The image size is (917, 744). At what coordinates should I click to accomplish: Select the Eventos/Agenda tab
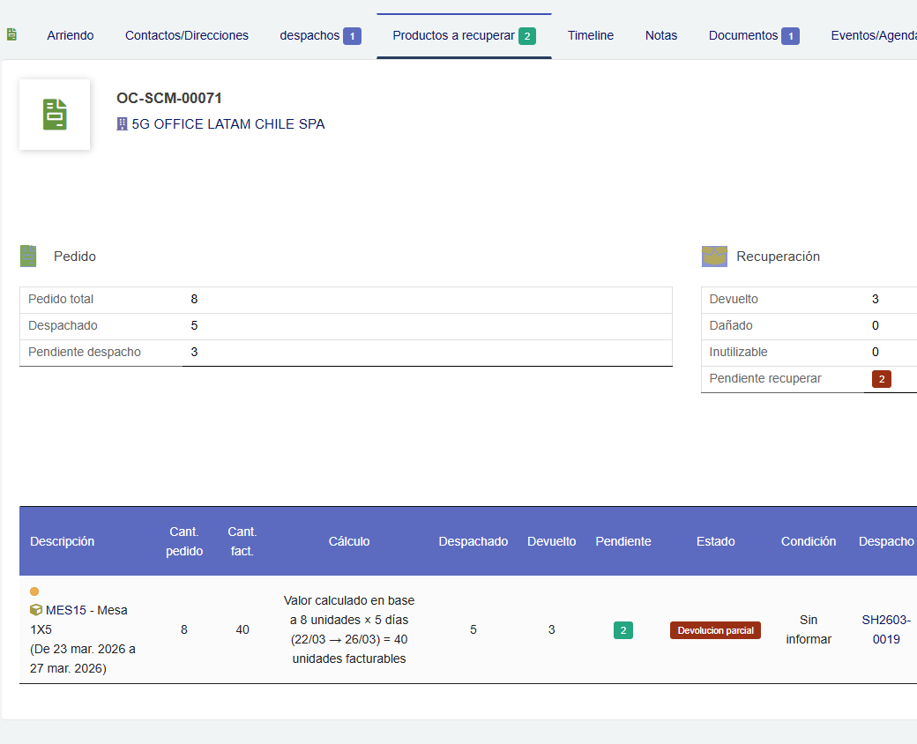(x=873, y=35)
